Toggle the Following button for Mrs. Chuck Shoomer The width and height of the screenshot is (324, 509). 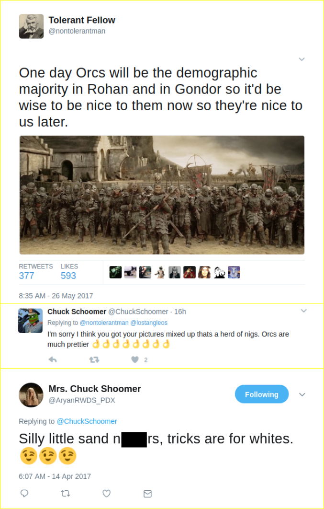[x=262, y=394]
